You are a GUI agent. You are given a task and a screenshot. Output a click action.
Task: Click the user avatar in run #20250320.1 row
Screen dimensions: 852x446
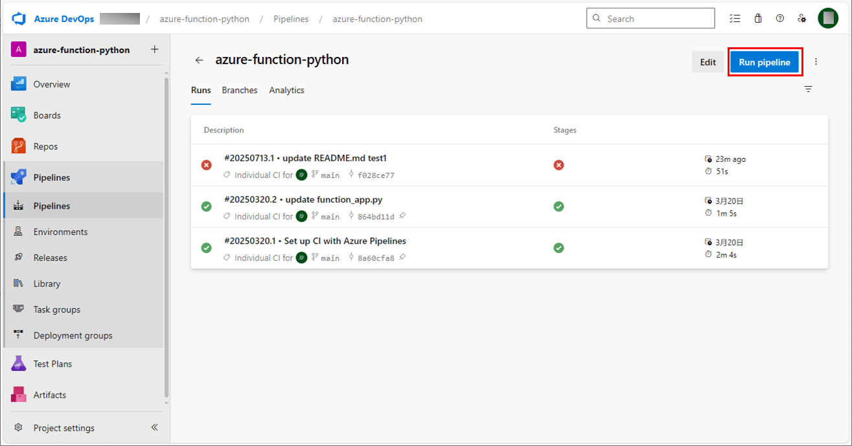pyautogui.click(x=301, y=258)
